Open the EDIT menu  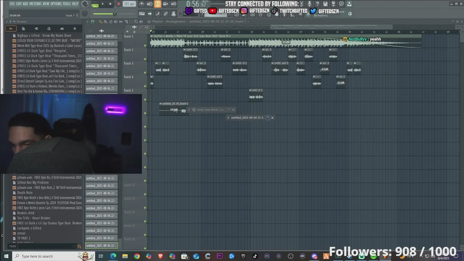19,4
